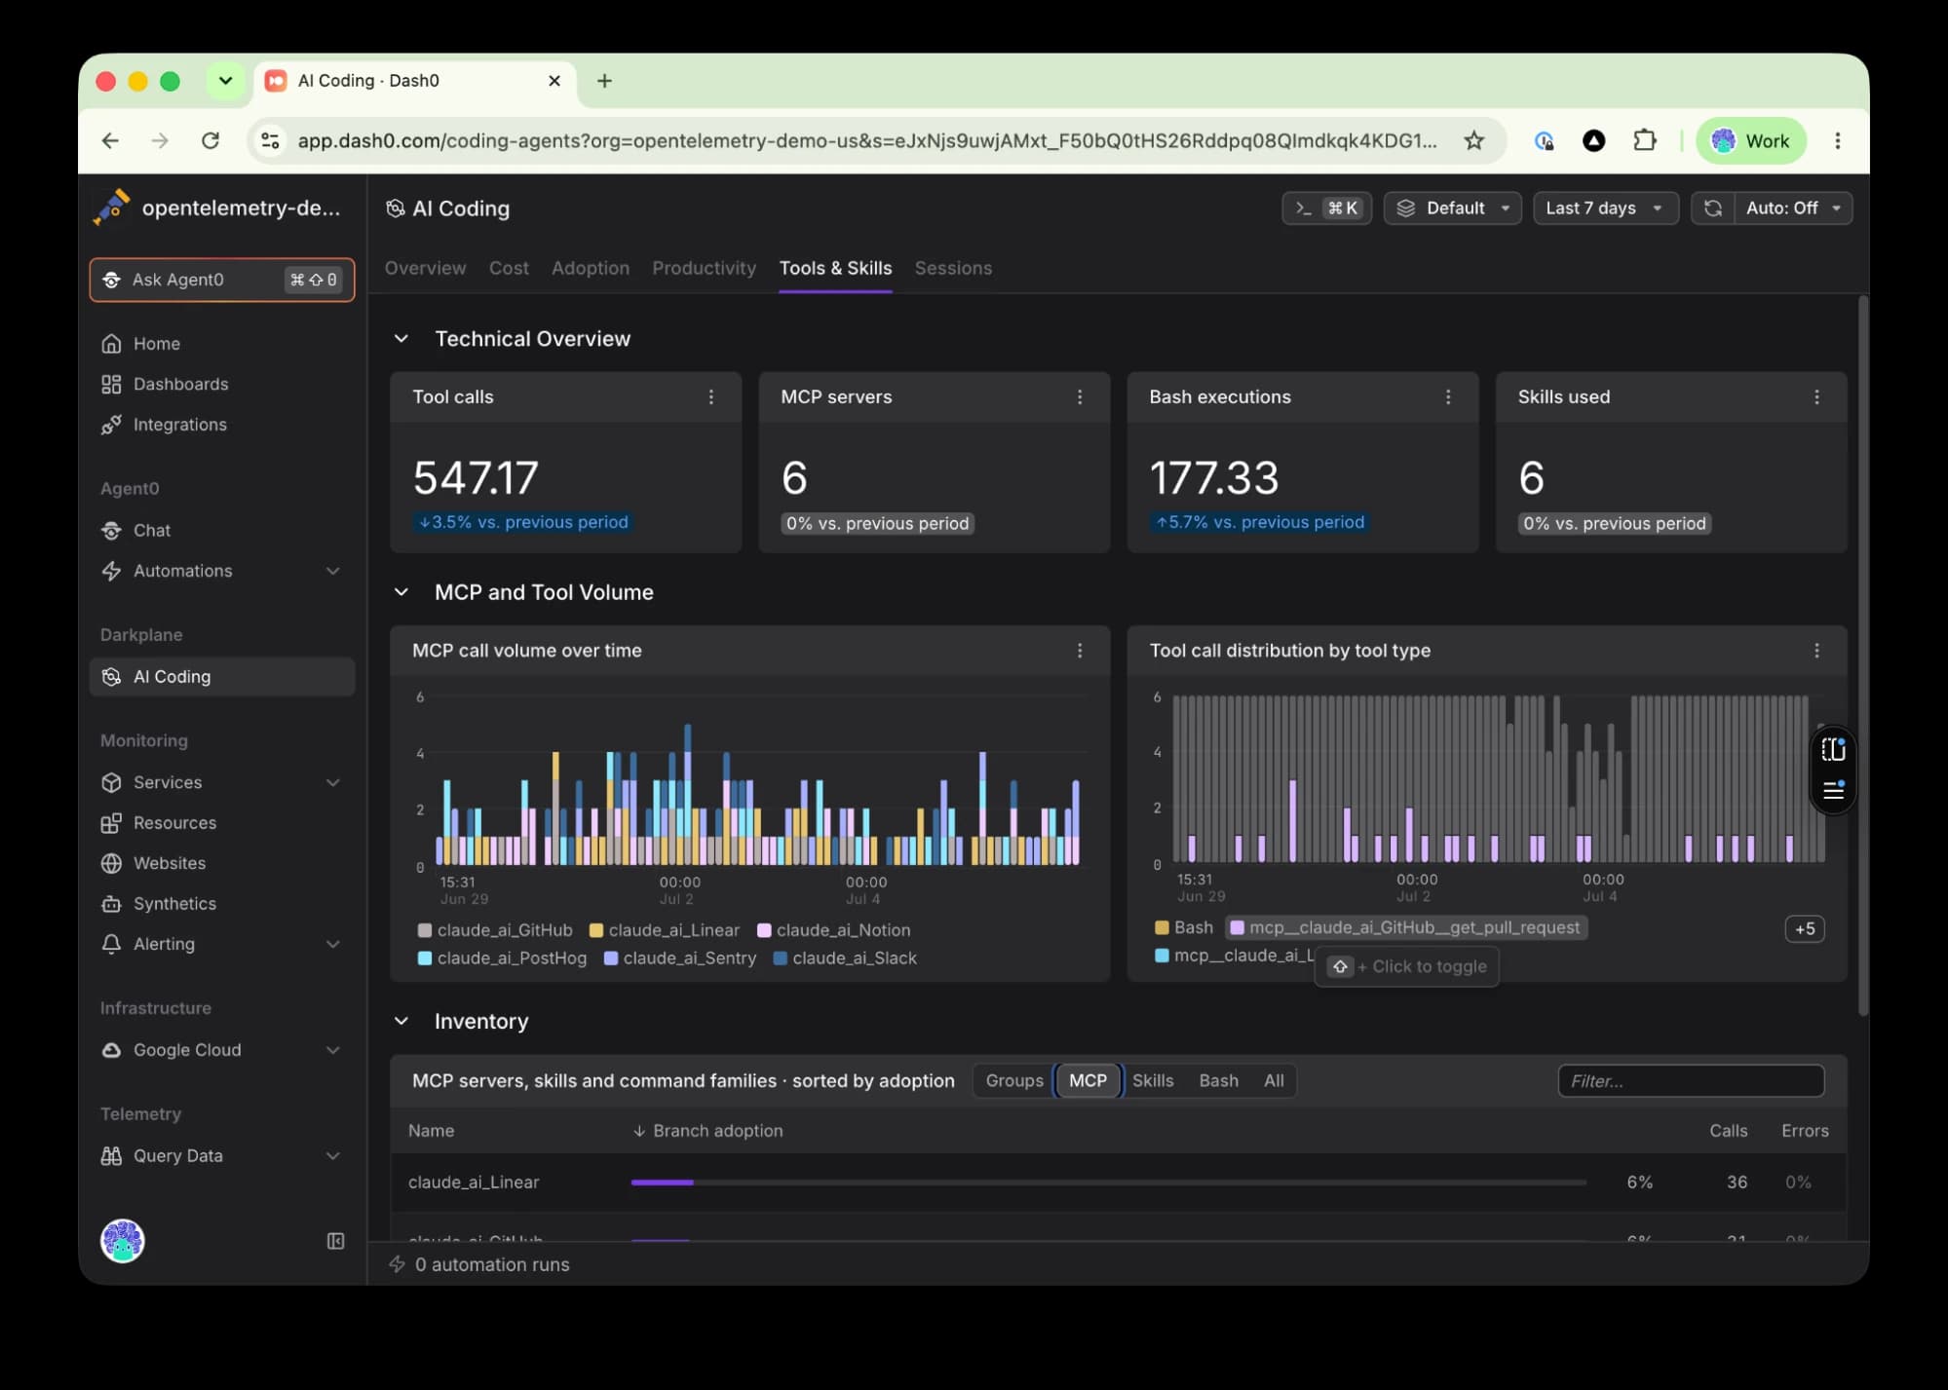Screen dimensions: 1948x1390
Task: Toggle claude_ai_Slack series in legend
Action: click(x=845, y=958)
